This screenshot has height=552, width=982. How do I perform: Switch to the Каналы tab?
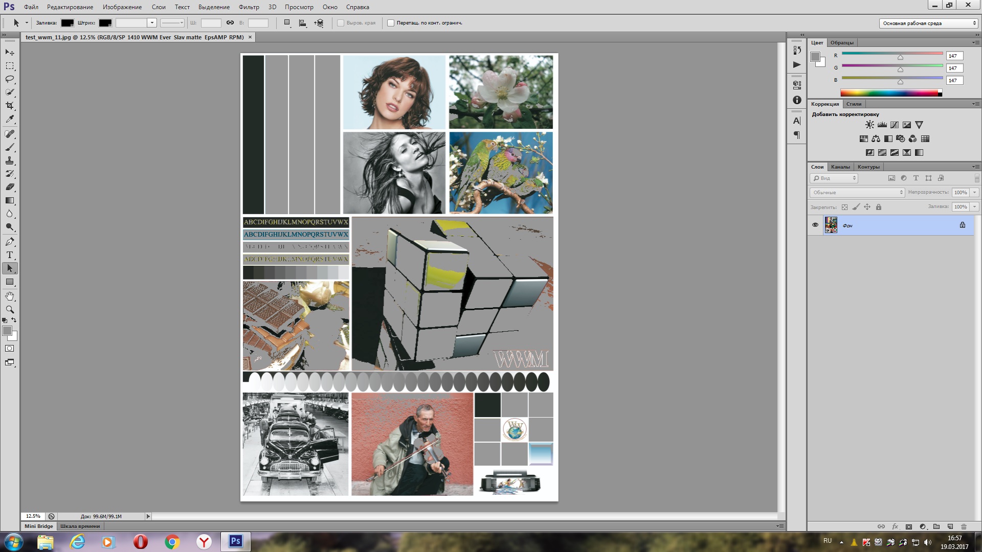pyautogui.click(x=840, y=167)
